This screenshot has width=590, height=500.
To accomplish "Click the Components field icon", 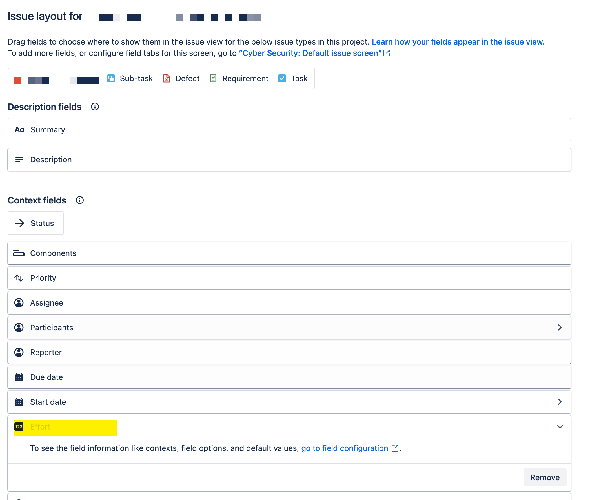I will [x=19, y=253].
